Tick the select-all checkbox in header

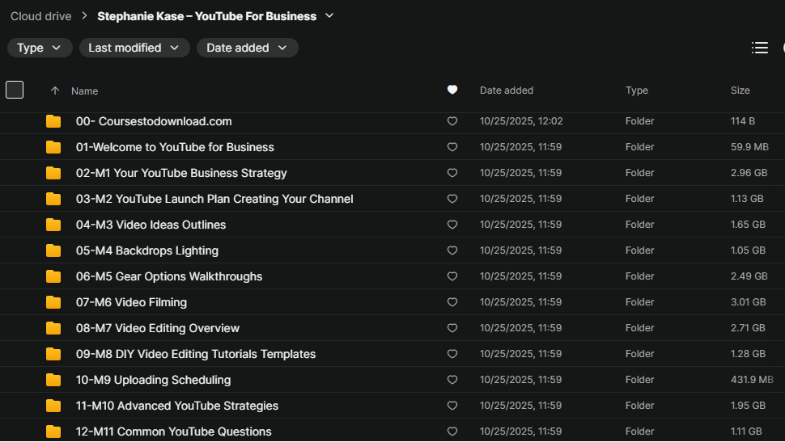(x=15, y=90)
